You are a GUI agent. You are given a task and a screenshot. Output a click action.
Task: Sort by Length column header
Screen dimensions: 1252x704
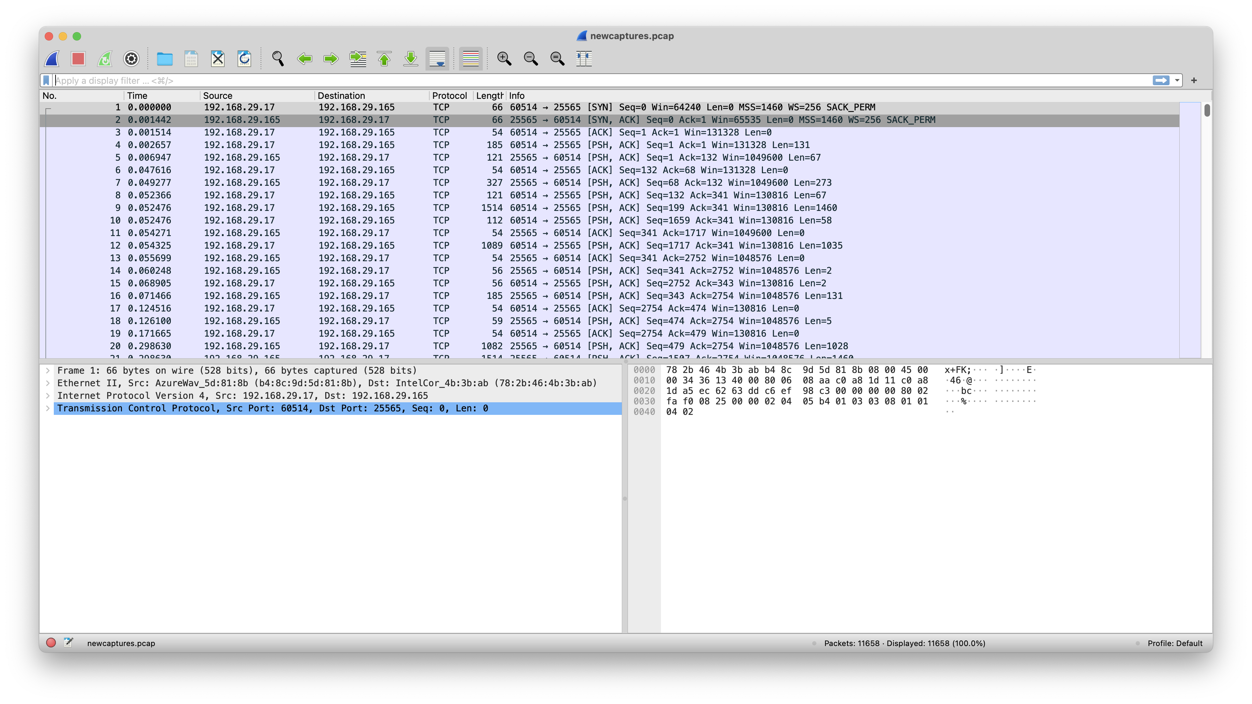click(x=489, y=96)
